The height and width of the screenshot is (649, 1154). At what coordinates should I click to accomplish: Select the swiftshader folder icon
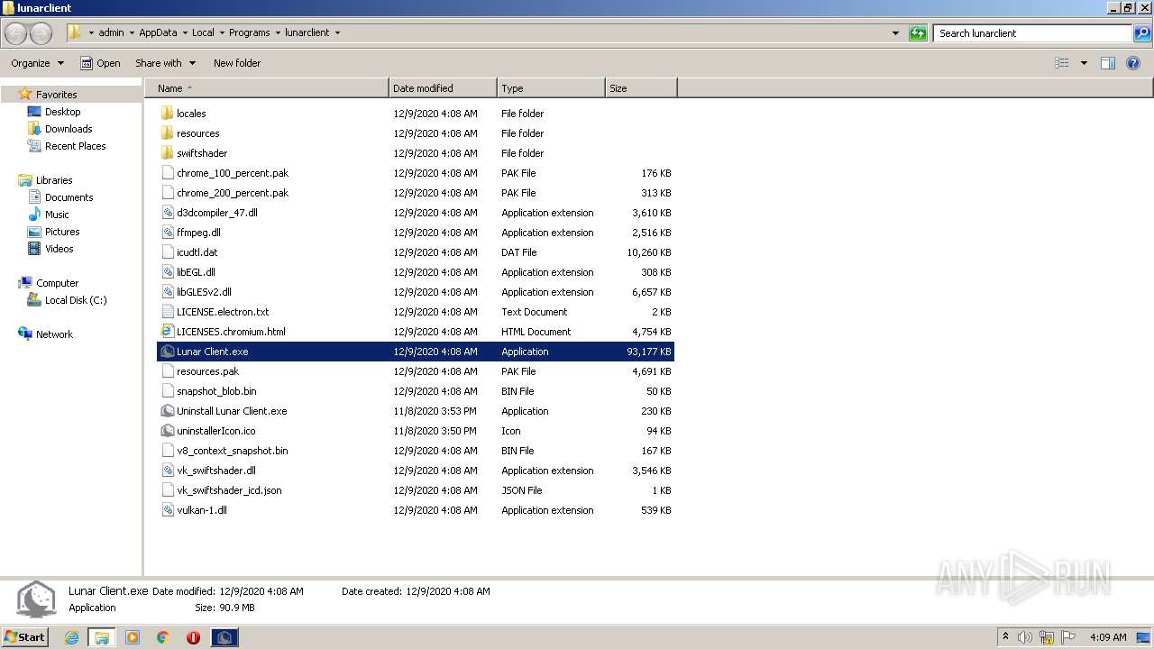167,153
